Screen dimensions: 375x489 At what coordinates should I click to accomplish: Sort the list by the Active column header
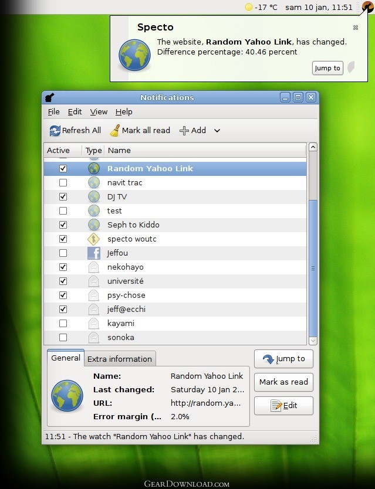[x=63, y=150]
